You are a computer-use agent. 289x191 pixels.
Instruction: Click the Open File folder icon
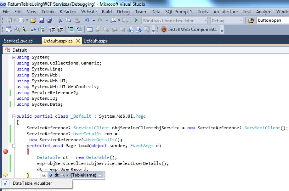pyautogui.click(x=33, y=20)
